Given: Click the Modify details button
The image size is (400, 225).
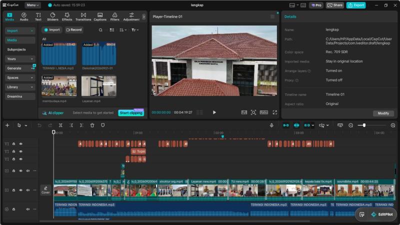Looking at the screenshot, I should coord(383,113).
